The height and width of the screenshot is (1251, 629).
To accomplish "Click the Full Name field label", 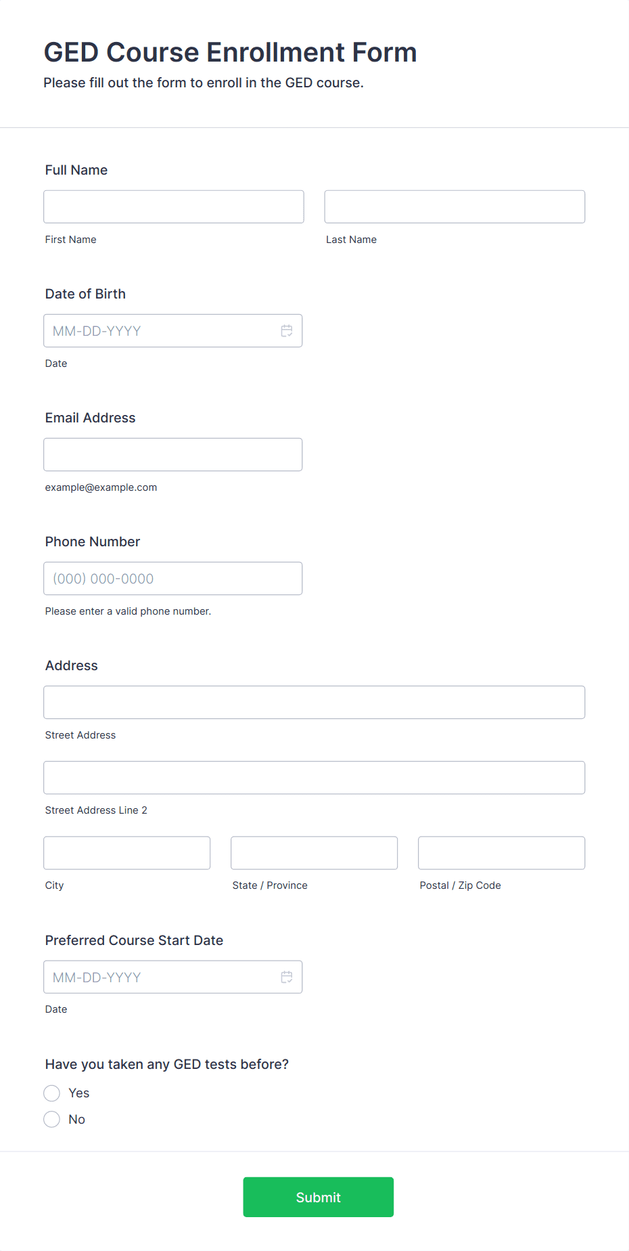I will click(76, 170).
